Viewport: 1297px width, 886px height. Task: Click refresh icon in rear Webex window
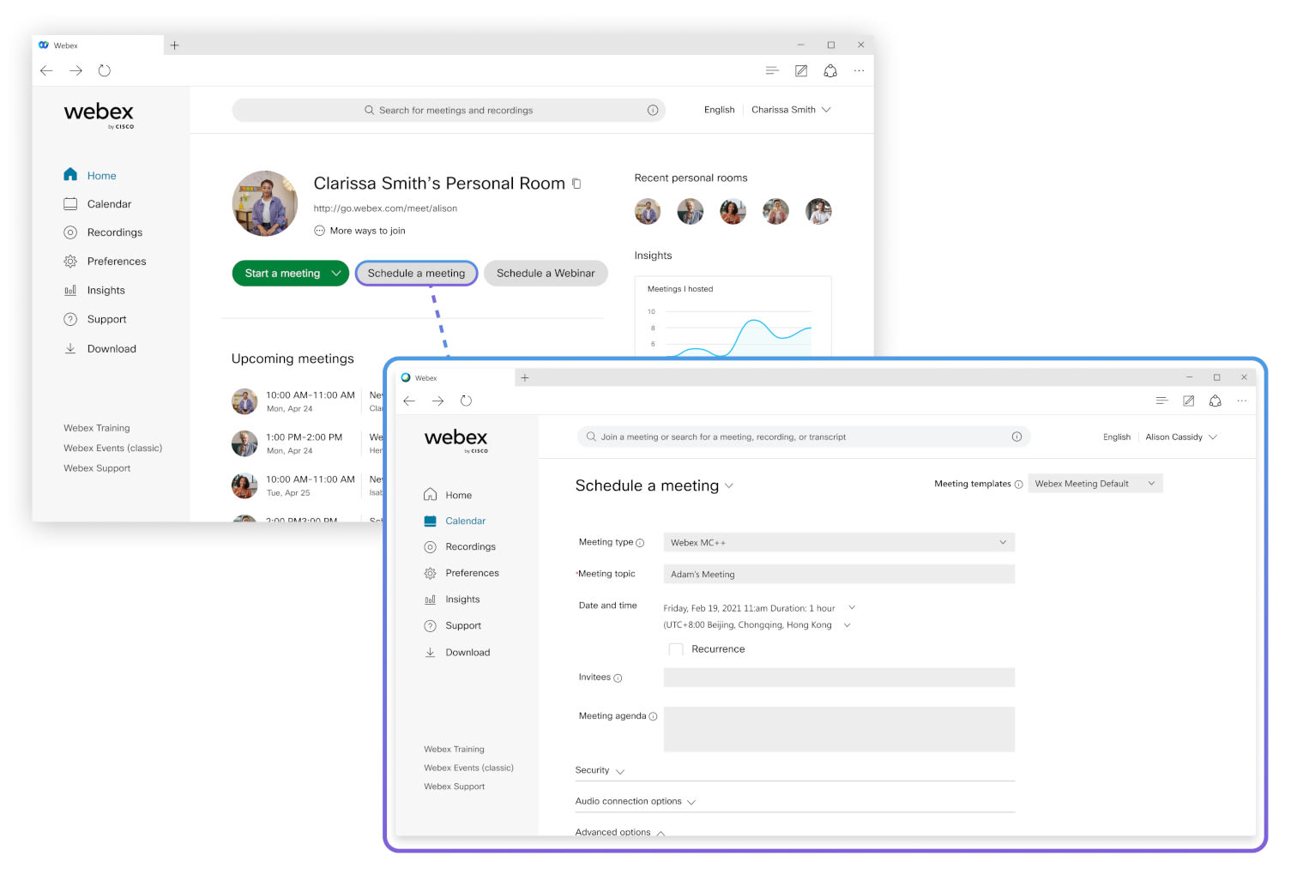[105, 70]
